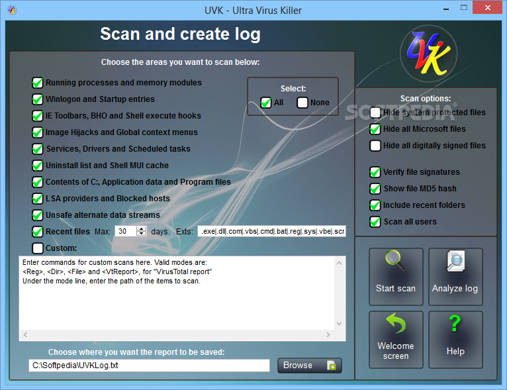Toggle Winlogon and Startup entries checkbox
The width and height of the screenshot is (507, 390).
(x=38, y=99)
